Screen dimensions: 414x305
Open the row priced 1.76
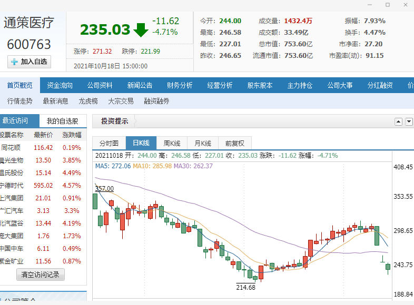point(43,236)
